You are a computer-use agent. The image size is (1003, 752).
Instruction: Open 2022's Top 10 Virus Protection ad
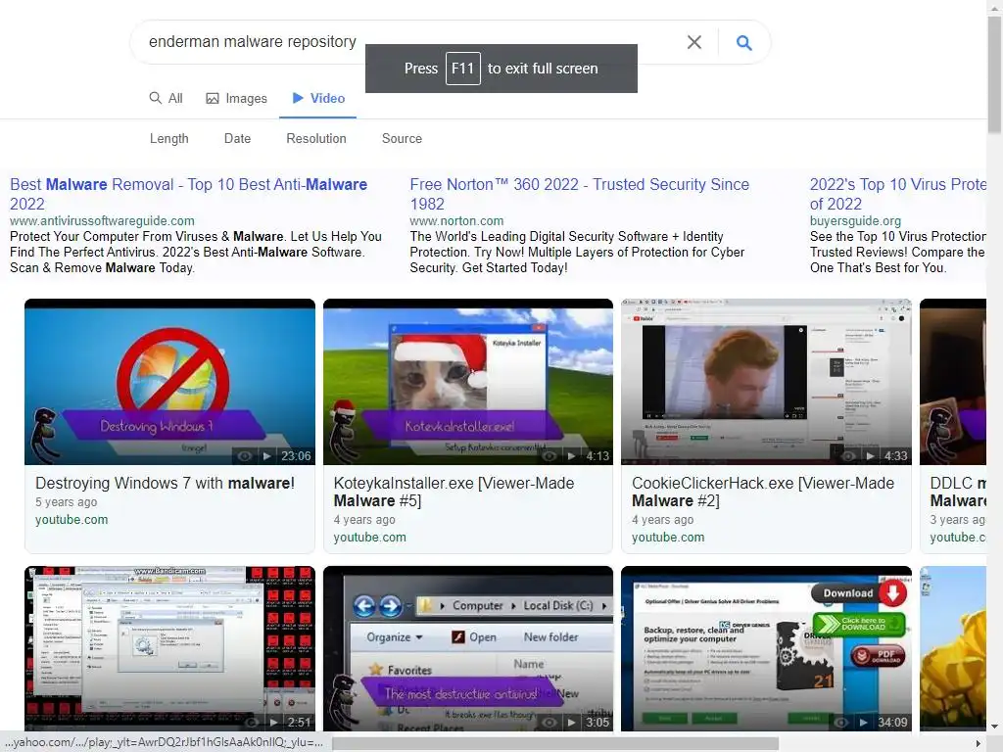[x=898, y=194]
